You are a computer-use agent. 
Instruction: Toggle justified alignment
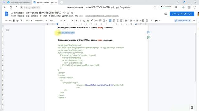121,21
